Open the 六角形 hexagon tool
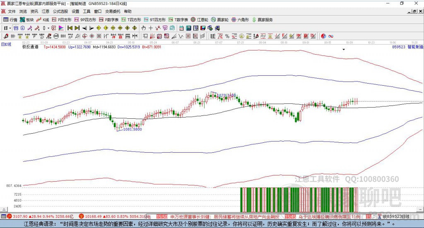Image resolution: width=424 pixels, height=228 pixels. tap(240, 20)
